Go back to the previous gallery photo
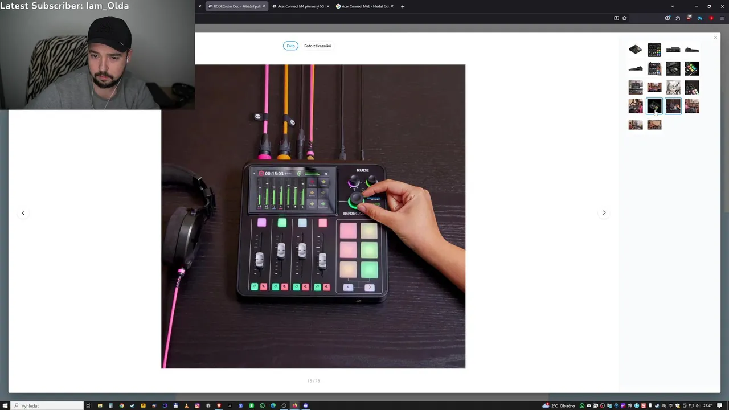Viewport: 729px width, 410px height. click(23, 212)
